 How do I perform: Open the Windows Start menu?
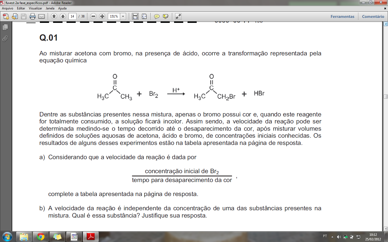(7, 237)
